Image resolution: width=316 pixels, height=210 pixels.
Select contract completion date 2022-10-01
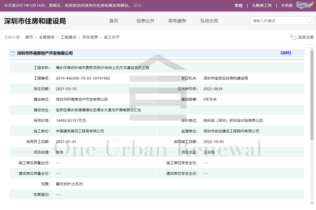point(213,142)
